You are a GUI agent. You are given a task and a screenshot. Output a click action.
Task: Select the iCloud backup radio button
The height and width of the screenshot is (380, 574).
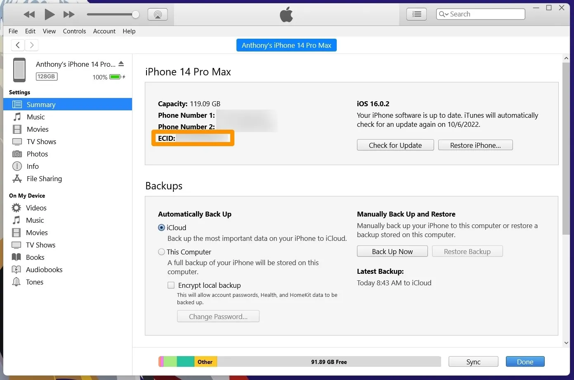click(162, 228)
